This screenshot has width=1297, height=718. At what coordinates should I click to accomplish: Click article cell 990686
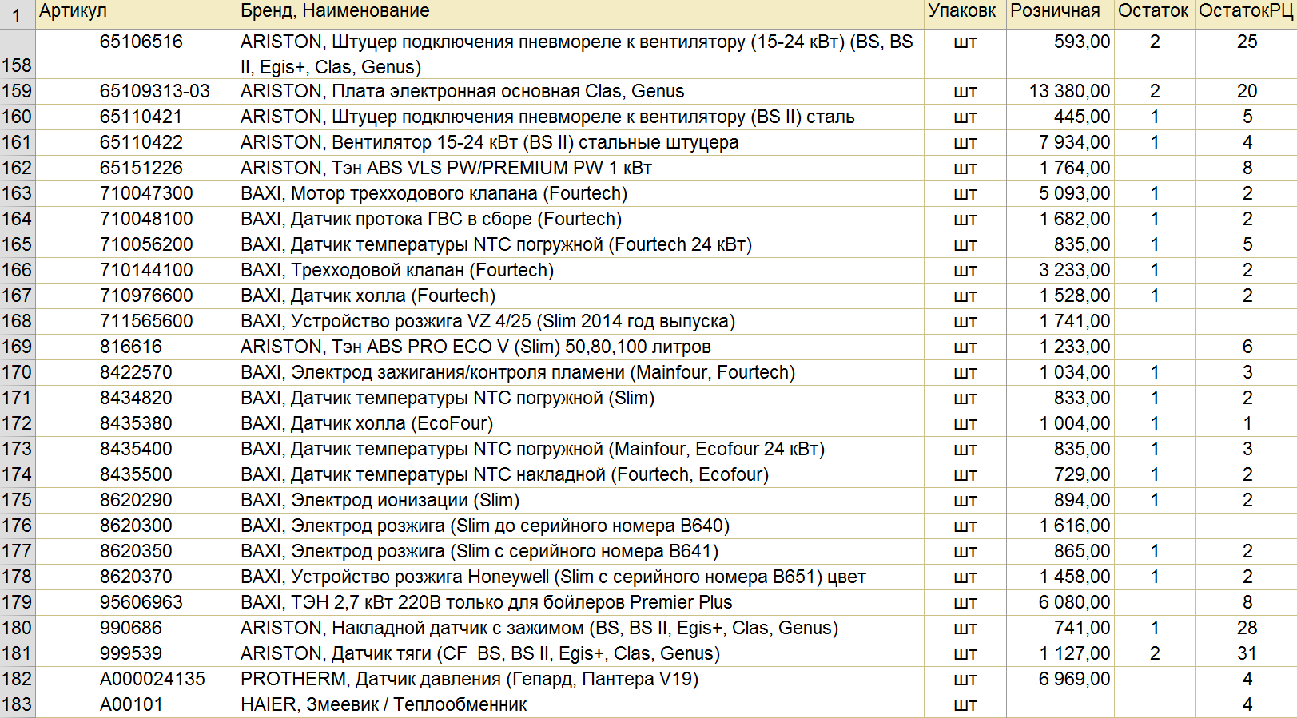[136, 628]
